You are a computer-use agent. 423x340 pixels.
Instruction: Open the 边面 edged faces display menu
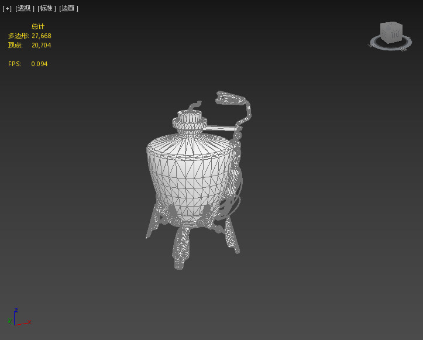pyautogui.click(x=68, y=8)
